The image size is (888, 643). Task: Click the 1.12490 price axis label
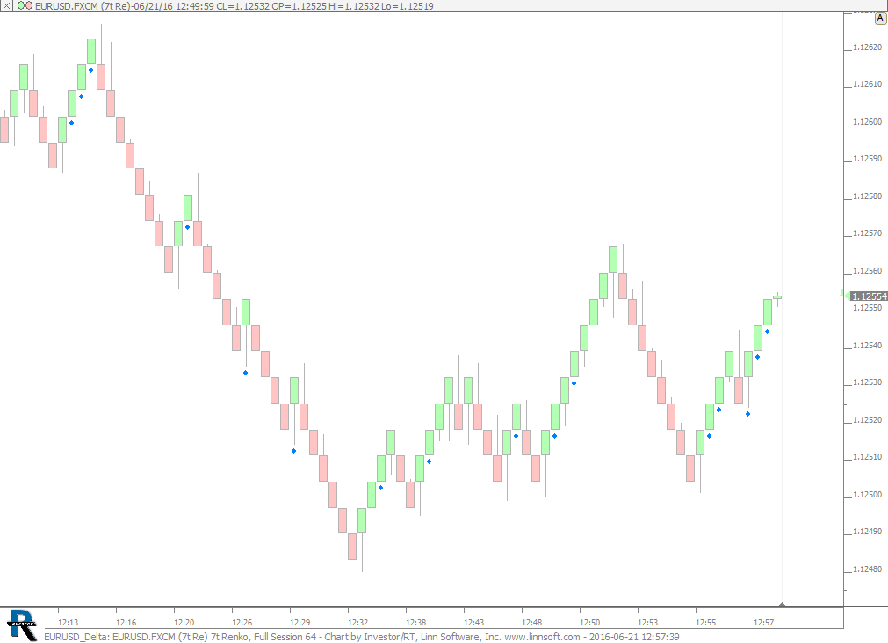click(867, 532)
